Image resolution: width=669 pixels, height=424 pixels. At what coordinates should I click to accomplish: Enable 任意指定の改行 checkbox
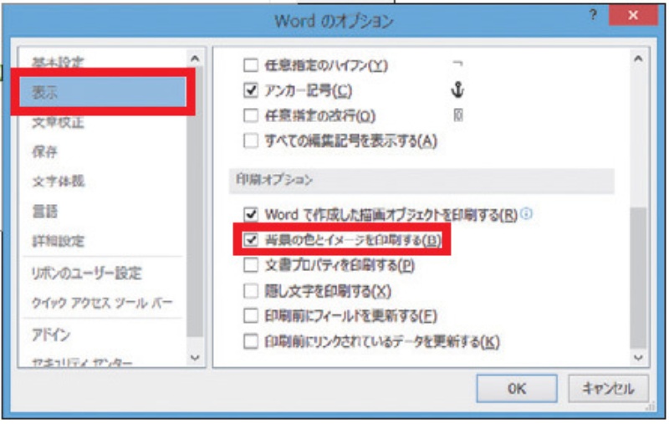(x=250, y=115)
